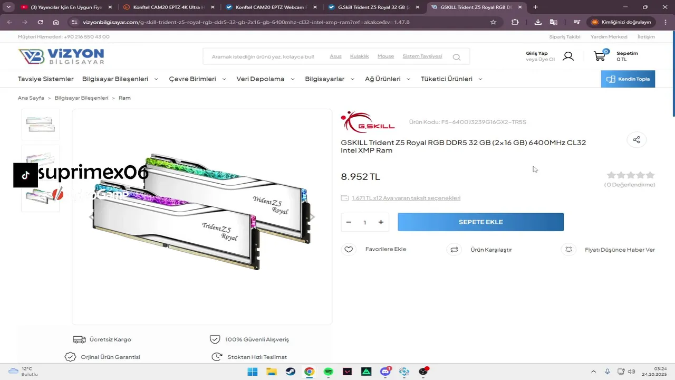Viewport: 675px width, 380px height.
Task: Select Asus search suggestion link
Action: 335,56
